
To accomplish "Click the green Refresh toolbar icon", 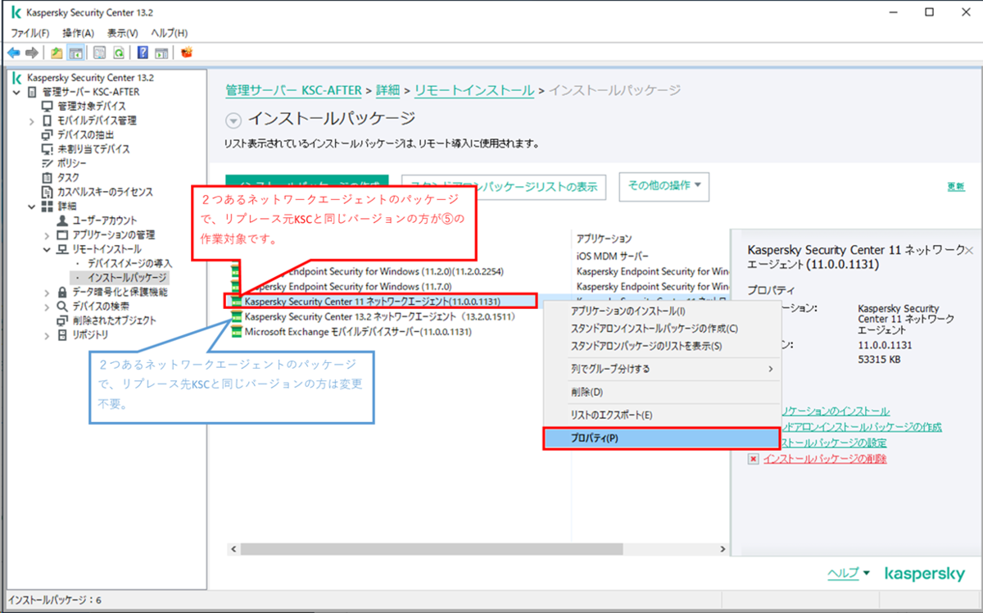I will pyautogui.click(x=119, y=52).
